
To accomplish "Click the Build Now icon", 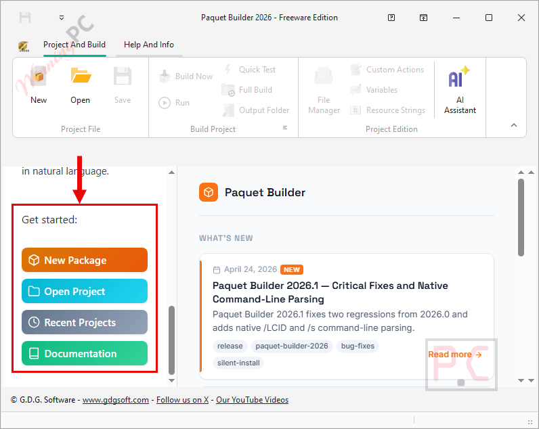I will tap(165, 76).
